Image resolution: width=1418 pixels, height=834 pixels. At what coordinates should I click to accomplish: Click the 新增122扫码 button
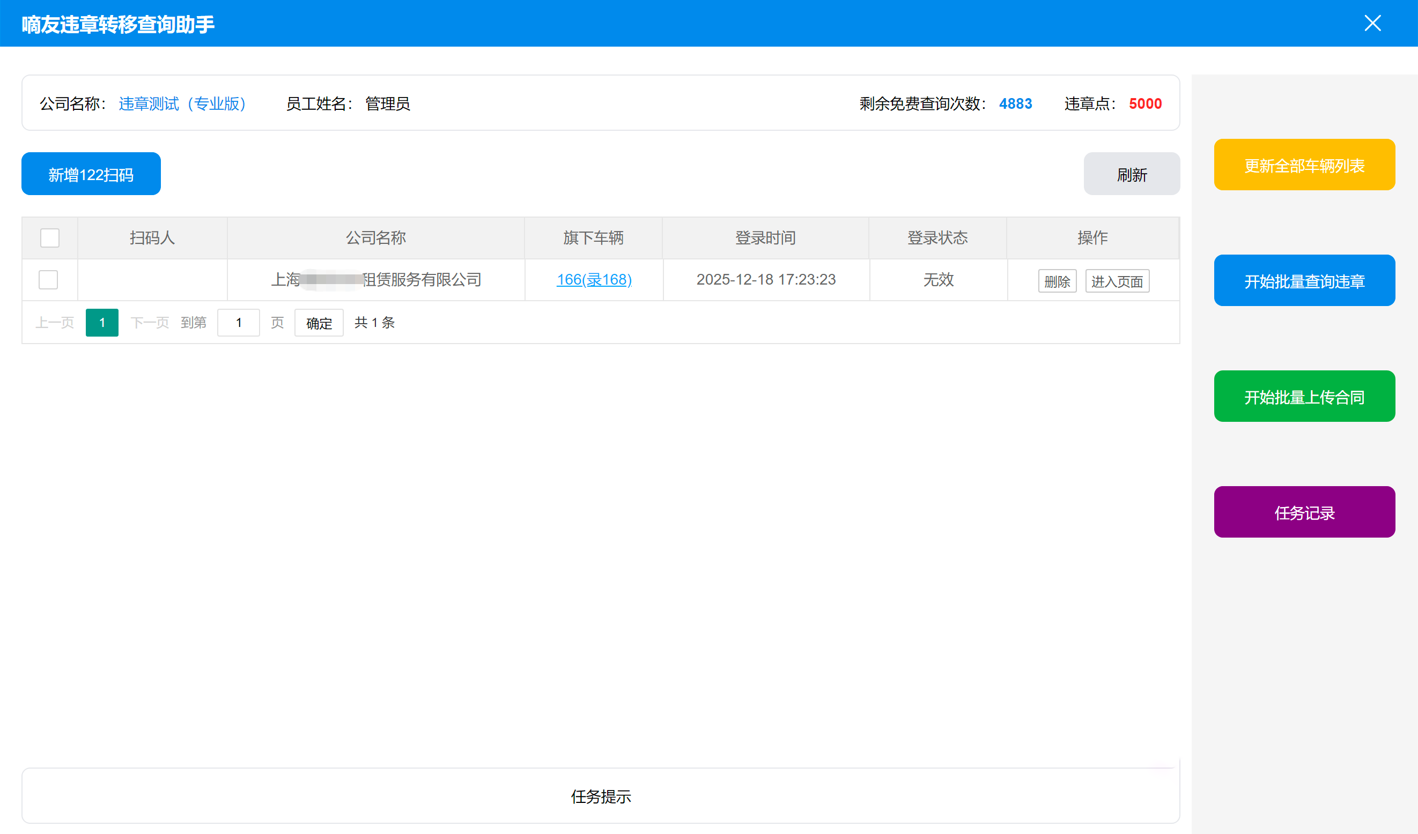[x=90, y=173]
